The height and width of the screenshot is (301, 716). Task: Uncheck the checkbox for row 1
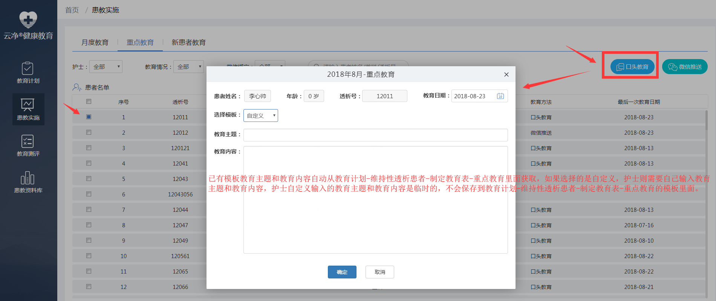pos(89,117)
